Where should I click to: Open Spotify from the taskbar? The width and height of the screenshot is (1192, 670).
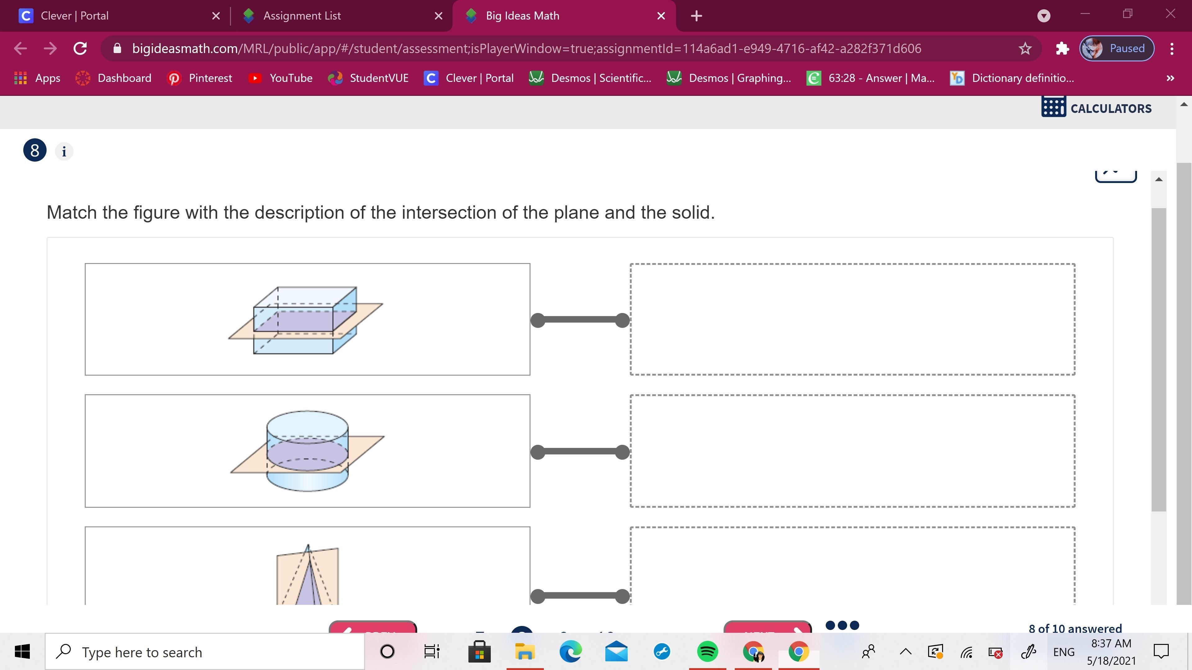tap(707, 651)
